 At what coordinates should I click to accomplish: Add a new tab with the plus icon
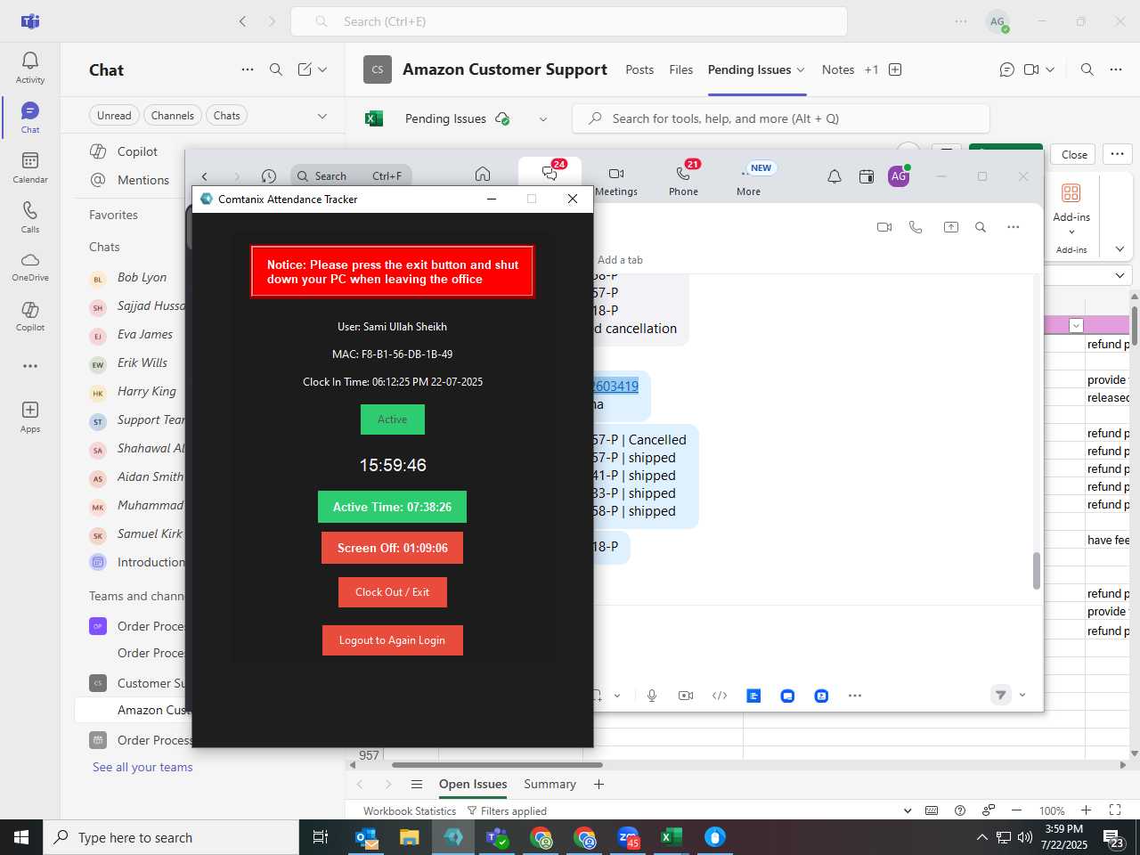[x=895, y=69]
